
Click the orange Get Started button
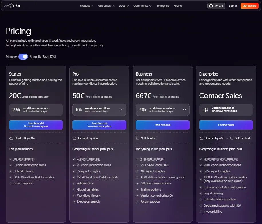(249, 6)
